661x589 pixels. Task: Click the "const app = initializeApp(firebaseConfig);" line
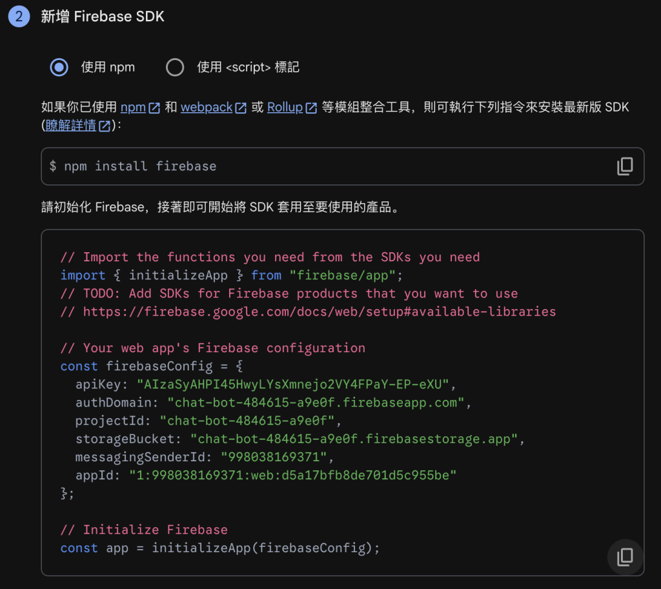click(x=220, y=548)
